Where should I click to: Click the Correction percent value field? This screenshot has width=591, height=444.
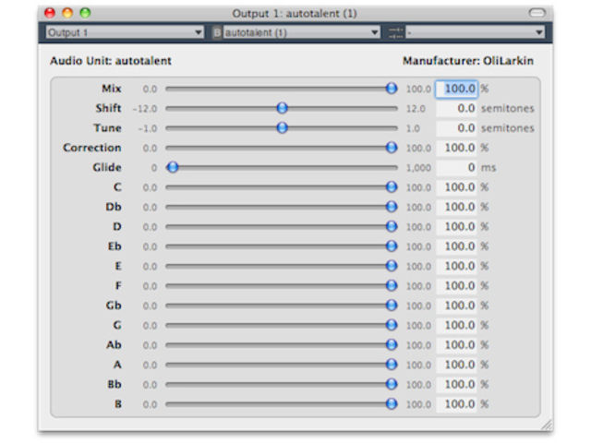(456, 148)
